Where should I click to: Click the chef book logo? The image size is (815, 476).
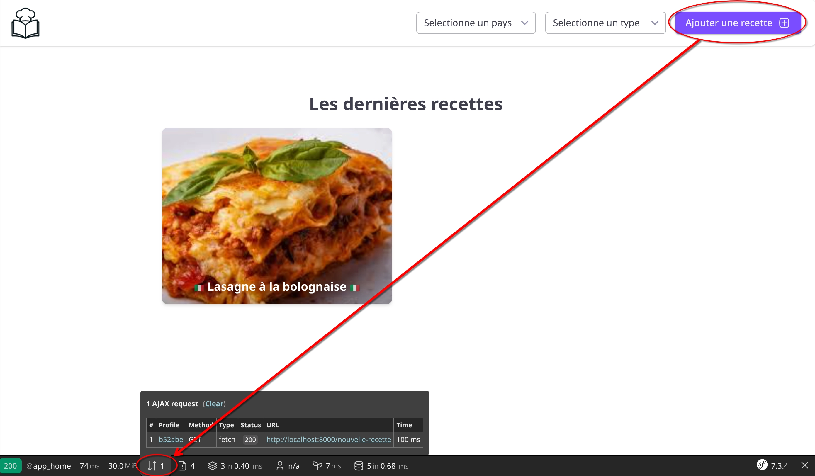(25, 23)
